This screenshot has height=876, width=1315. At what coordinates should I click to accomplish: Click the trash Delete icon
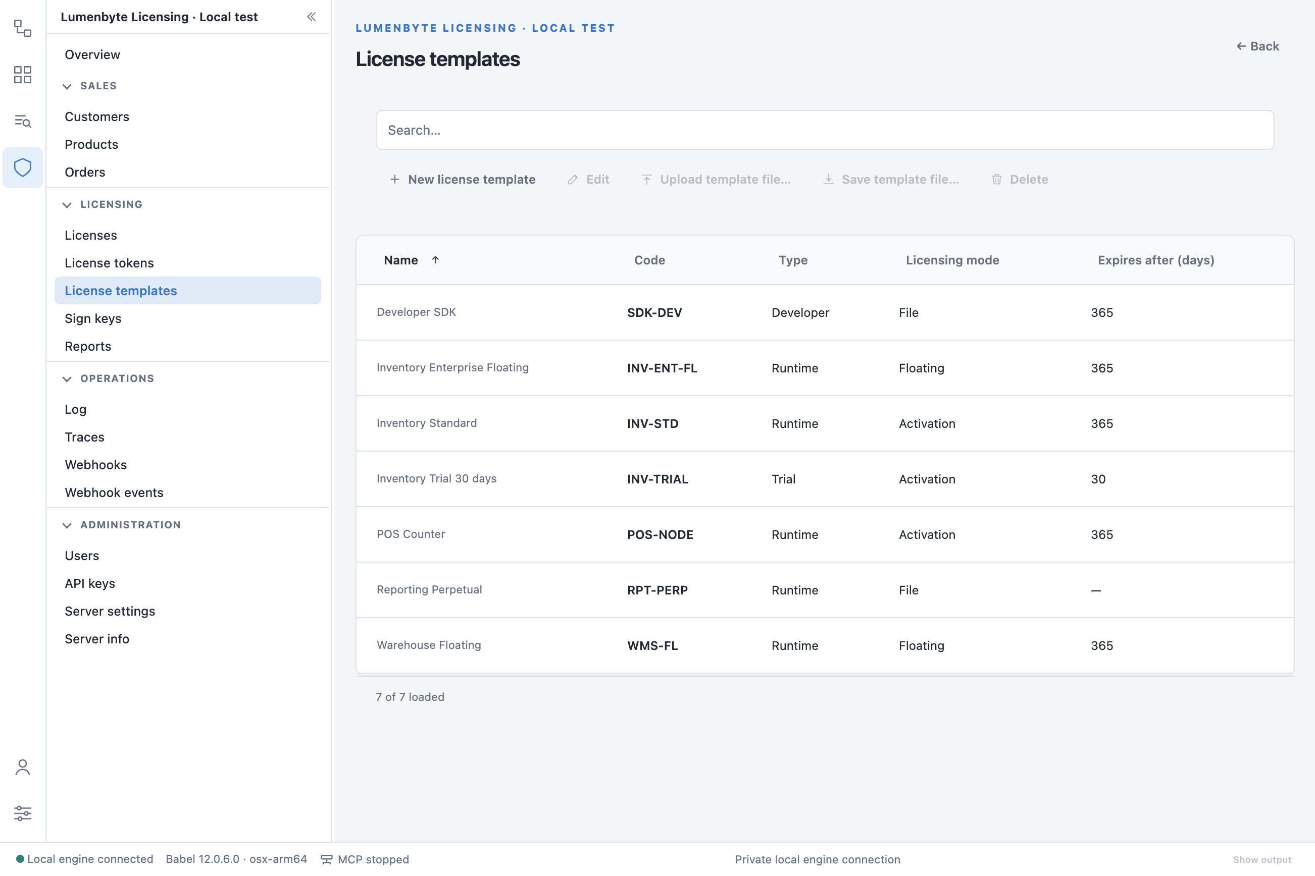(996, 179)
